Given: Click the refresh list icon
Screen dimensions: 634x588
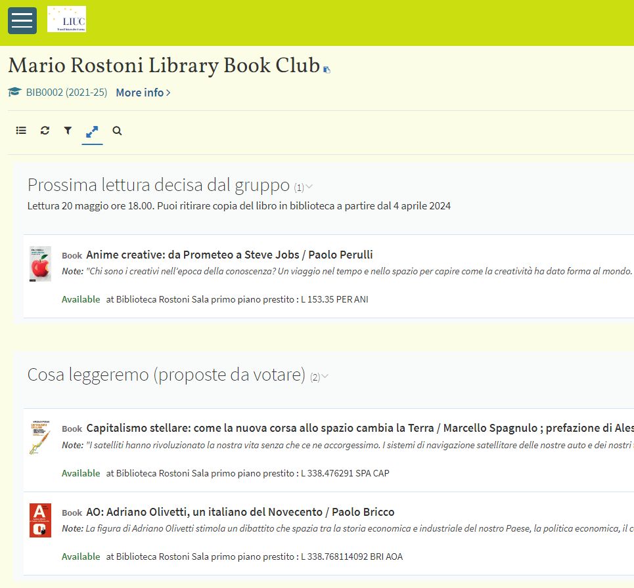Looking at the screenshot, I should point(45,131).
